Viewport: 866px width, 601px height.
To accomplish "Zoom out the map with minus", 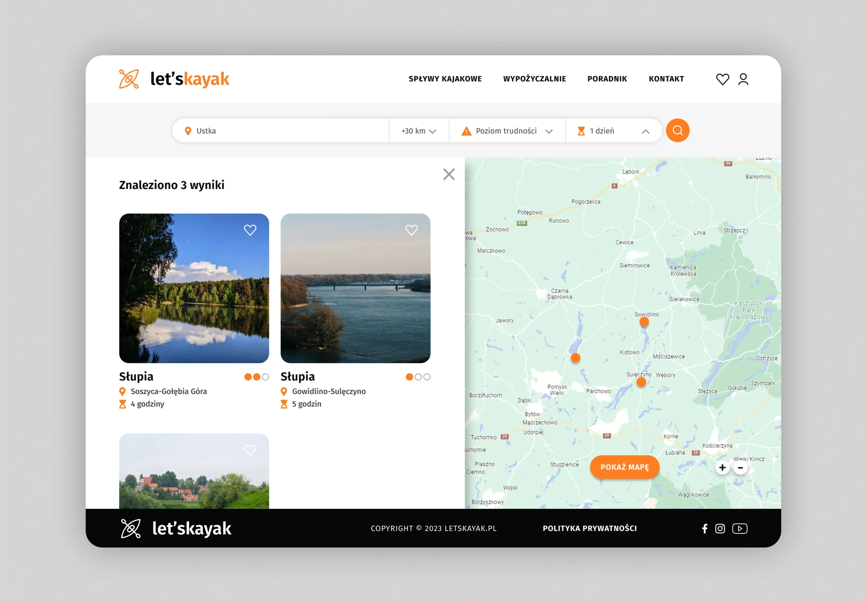I will pos(740,468).
